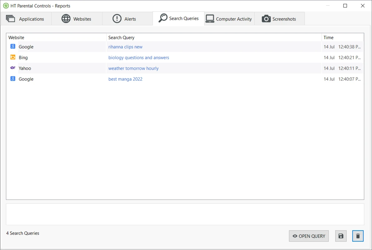This screenshot has width=372, height=250.
Task: Click the time cell 12:40:38
Action: (342, 47)
